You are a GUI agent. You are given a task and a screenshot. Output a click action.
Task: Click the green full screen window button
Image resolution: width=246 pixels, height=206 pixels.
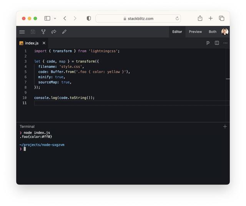pyautogui.click(x=35, y=18)
